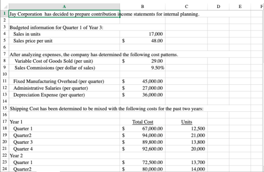This screenshot has height=172, width=264.
Task: Select the 17,000 sales units value
Action: (x=142, y=34)
